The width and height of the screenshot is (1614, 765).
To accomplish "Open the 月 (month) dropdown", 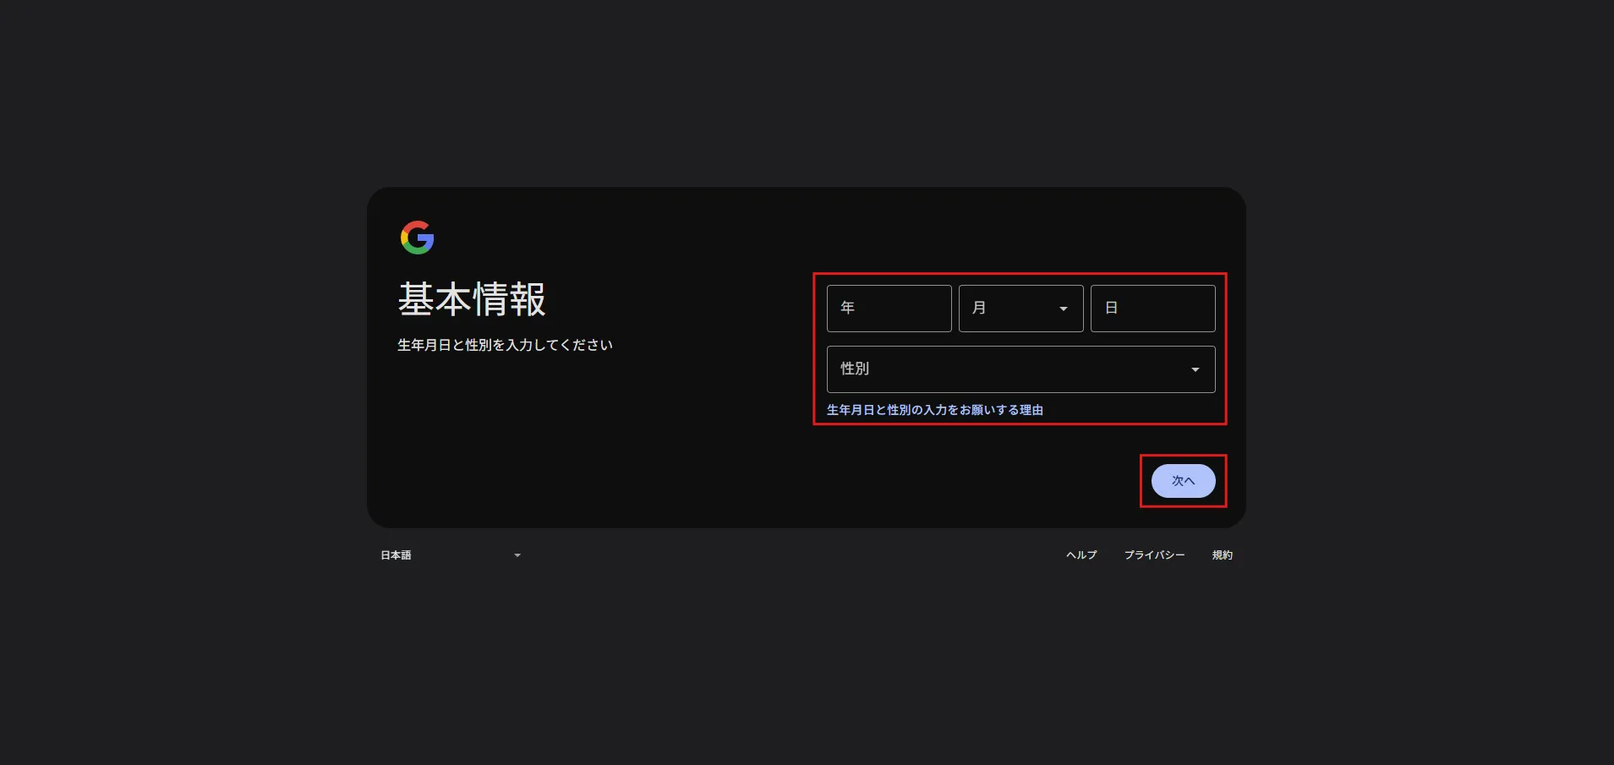I will (x=1020, y=309).
